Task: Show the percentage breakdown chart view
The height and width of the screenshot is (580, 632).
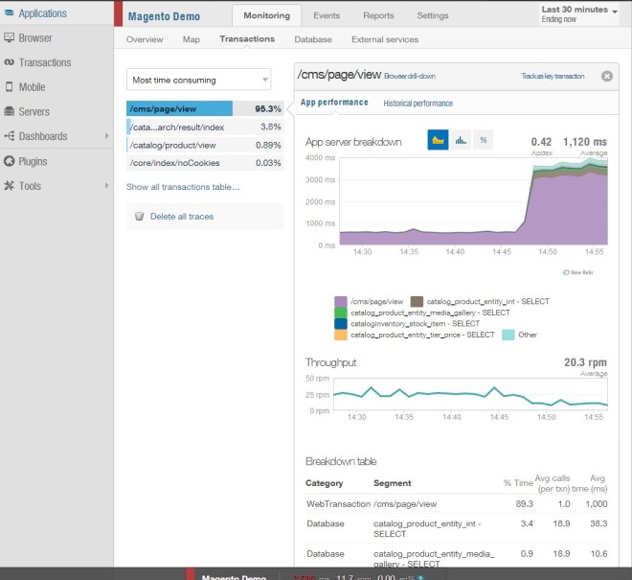Action: click(x=484, y=140)
